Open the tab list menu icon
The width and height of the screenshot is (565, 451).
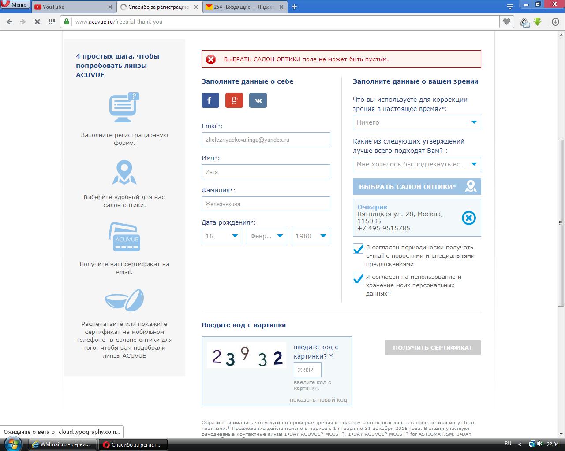click(x=510, y=7)
